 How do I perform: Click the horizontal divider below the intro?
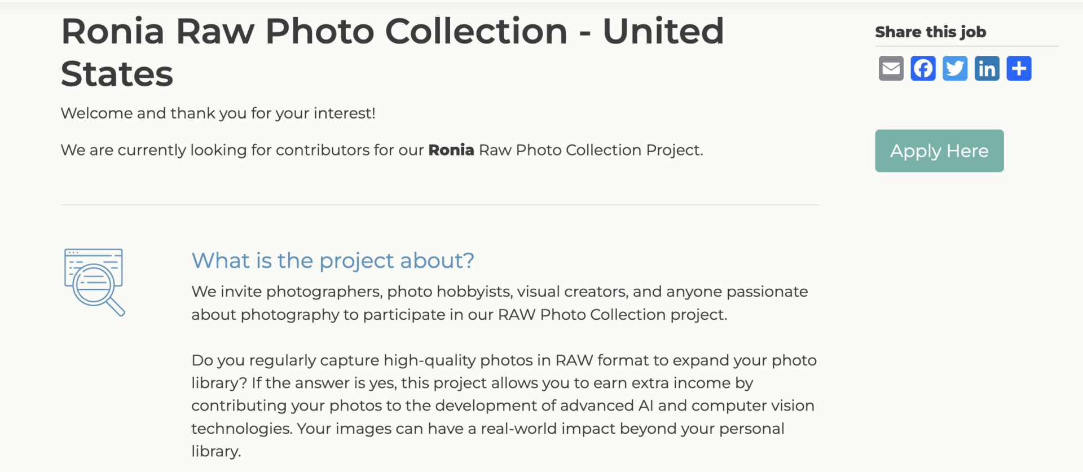pos(439,205)
